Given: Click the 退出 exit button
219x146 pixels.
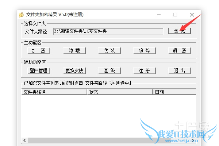Looking at the screenshot, I should (x=180, y=71).
